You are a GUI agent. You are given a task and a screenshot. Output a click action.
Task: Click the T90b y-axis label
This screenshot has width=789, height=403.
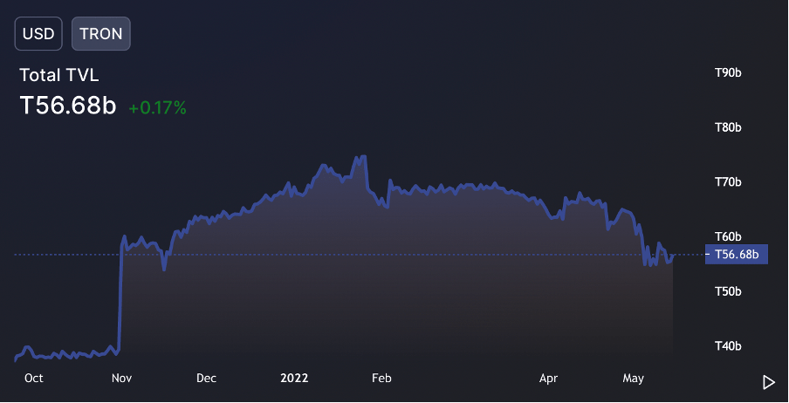(x=727, y=72)
